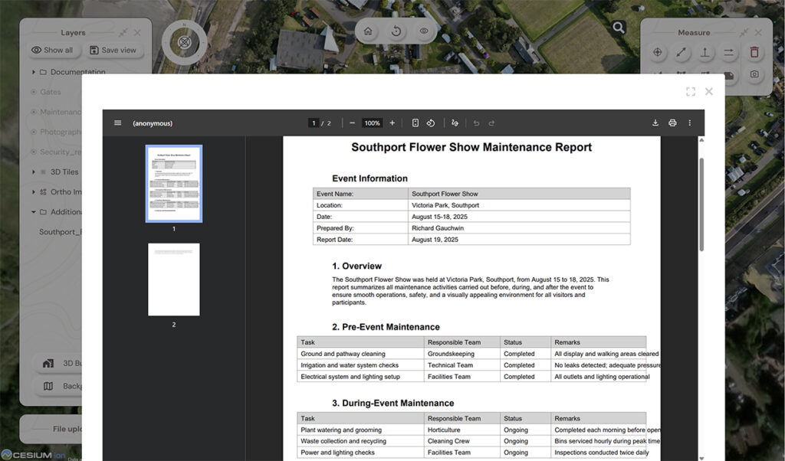Zoom in the PDF with plus
Image resolution: width=785 pixels, height=461 pixels.
tap(392, 123)
